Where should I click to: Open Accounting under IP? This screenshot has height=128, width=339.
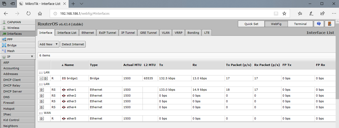tap(17, 68)
